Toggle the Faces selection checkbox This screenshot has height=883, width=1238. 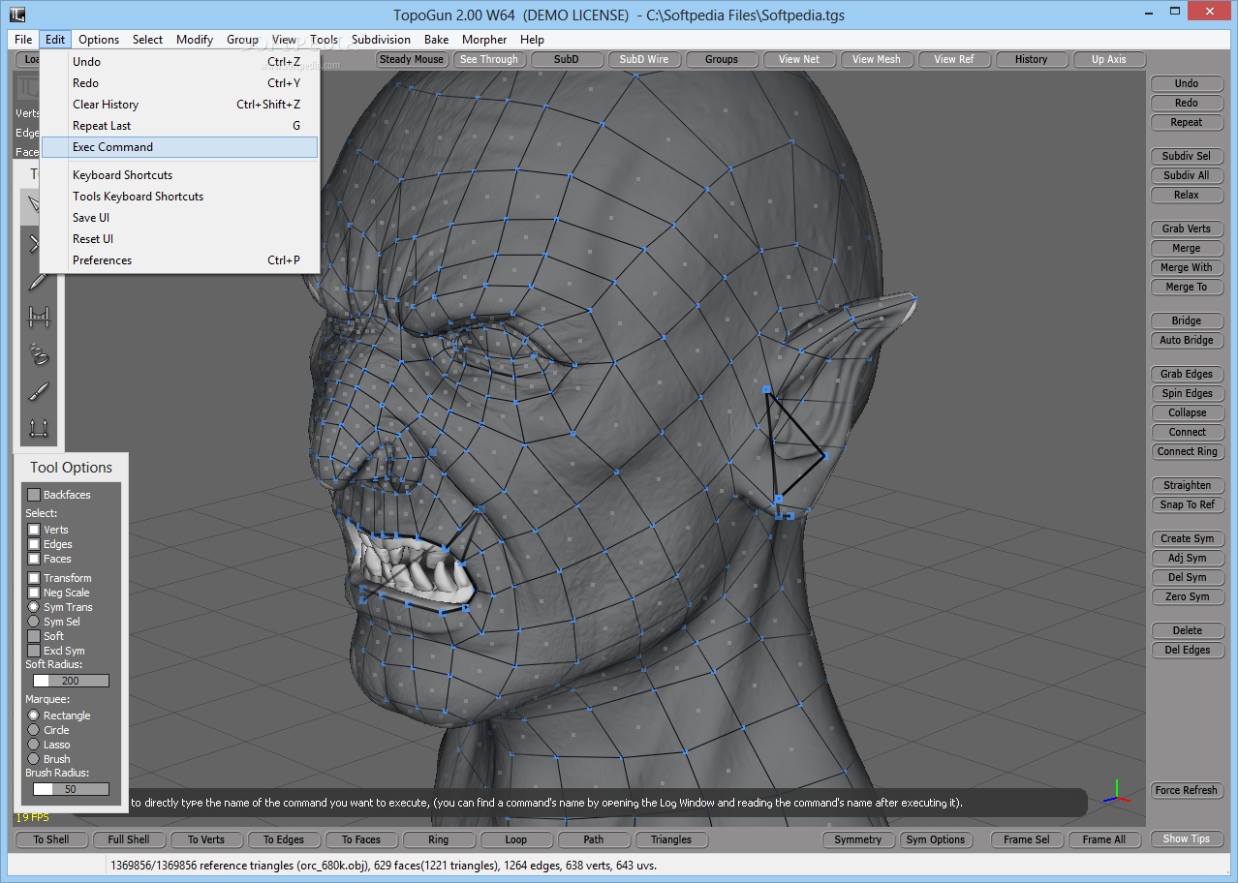[x=34, y=559]
